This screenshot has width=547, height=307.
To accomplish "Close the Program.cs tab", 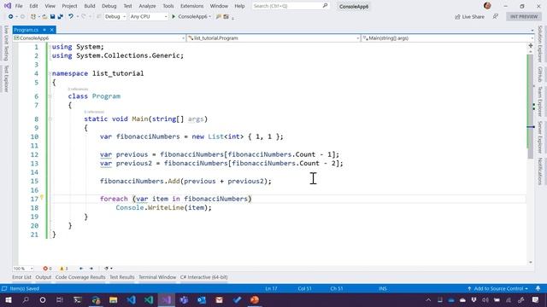I will [51, 30].
